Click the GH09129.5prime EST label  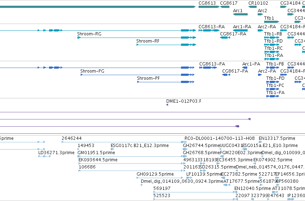point(155,175)
